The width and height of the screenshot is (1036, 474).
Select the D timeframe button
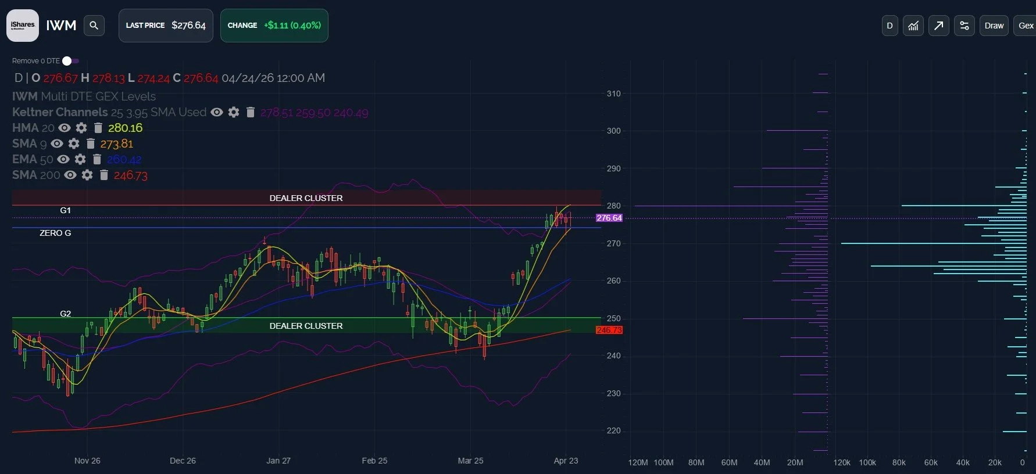click(x=889, y=26)
